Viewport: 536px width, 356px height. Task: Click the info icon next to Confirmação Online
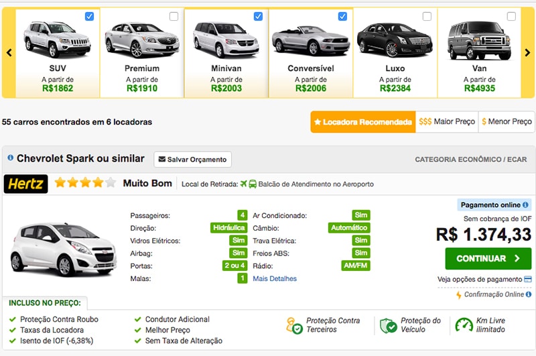529,294
